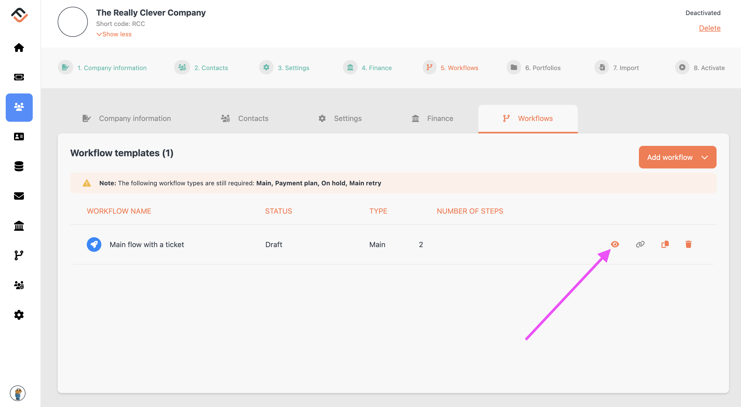Sort by STATUS column header

(279, 211)
